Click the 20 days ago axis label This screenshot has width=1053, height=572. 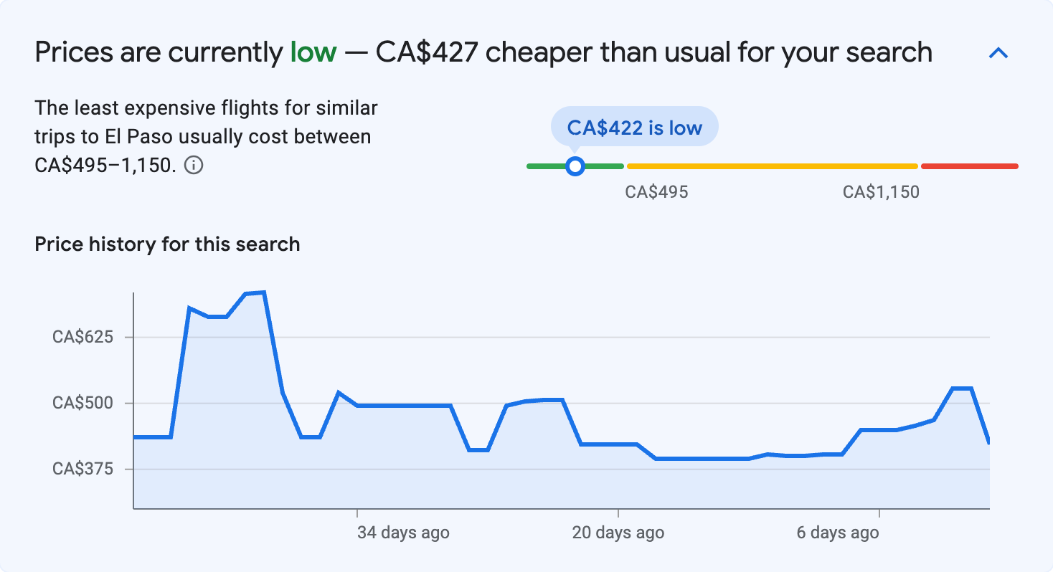618,533
